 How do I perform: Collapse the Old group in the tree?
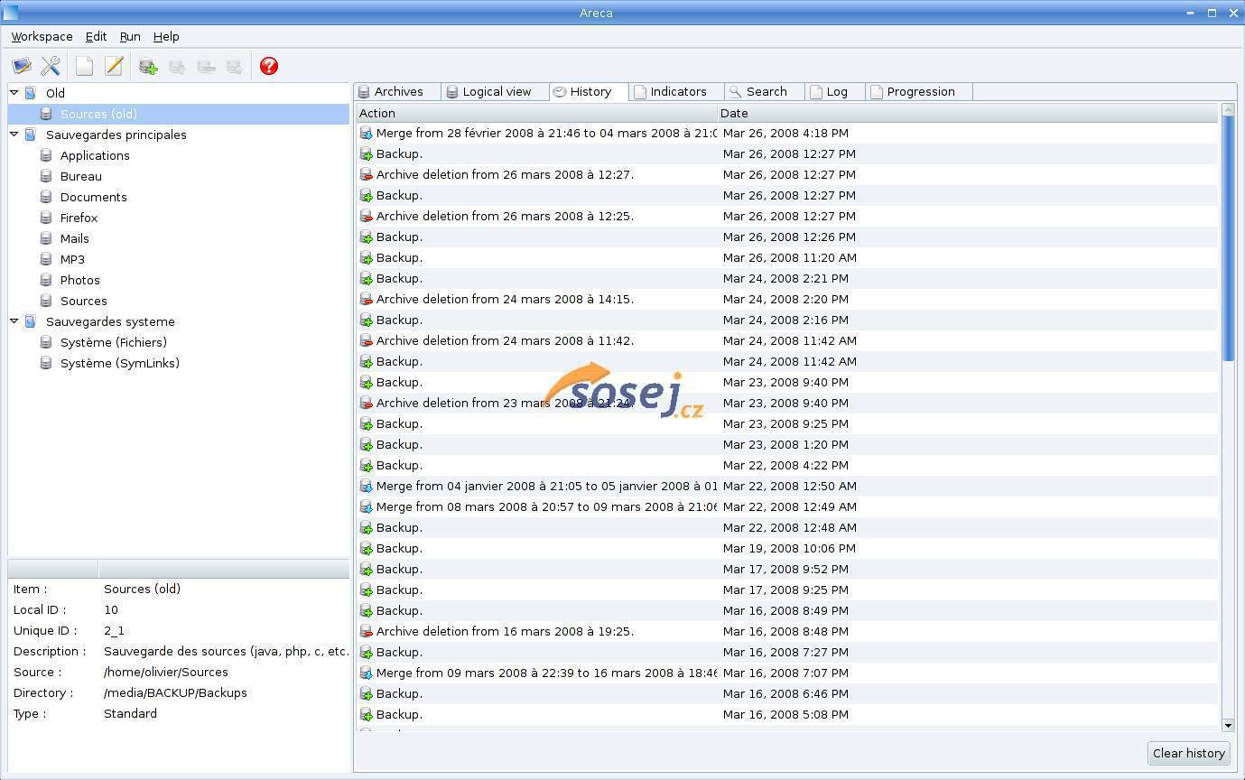click(14, 92)
